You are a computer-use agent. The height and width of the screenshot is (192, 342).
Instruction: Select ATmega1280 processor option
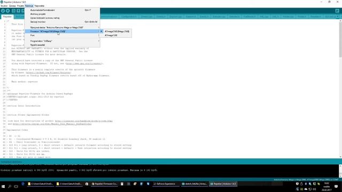pos(115,35)
